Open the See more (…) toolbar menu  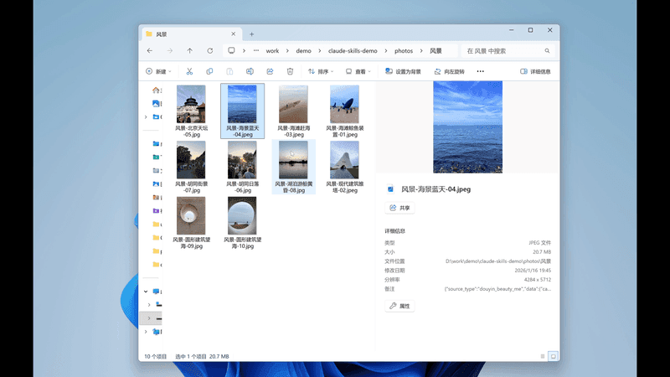coord(480,72)
